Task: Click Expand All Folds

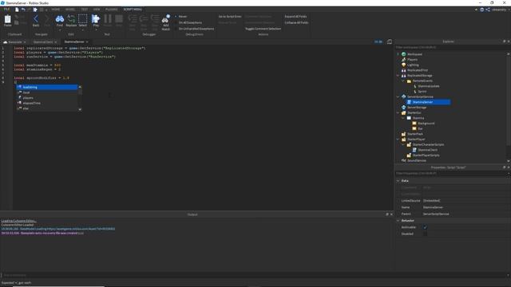Action: click(x=295, y=16)
